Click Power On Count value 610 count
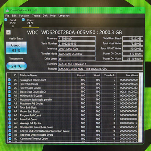The width and height of the screenshot is (151, 151). tap(133, 54)
